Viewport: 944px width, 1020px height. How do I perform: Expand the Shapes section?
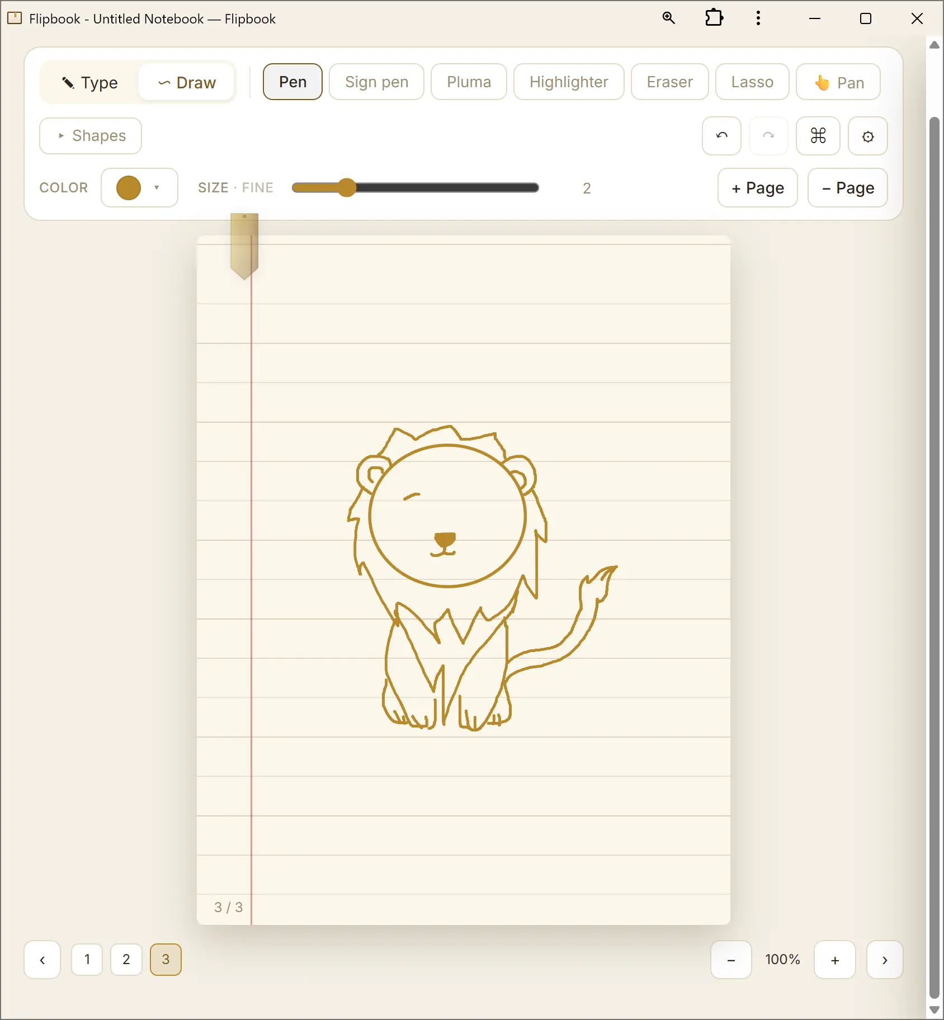[x=91, y=136]
